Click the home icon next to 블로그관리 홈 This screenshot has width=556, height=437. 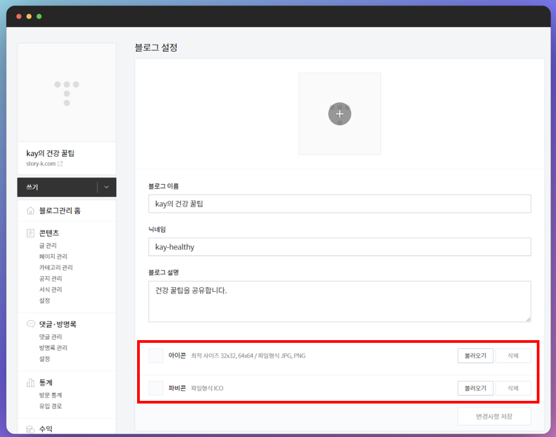click(x=30, y=211)
